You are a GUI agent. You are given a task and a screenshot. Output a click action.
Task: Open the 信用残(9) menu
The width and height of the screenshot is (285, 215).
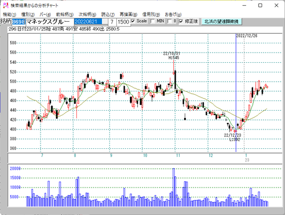click(x=151, y=14)
